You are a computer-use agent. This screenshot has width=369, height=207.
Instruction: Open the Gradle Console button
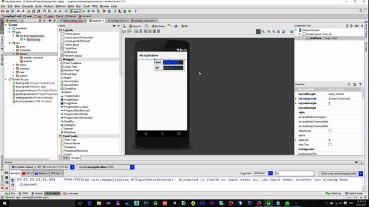coord(354,193)
